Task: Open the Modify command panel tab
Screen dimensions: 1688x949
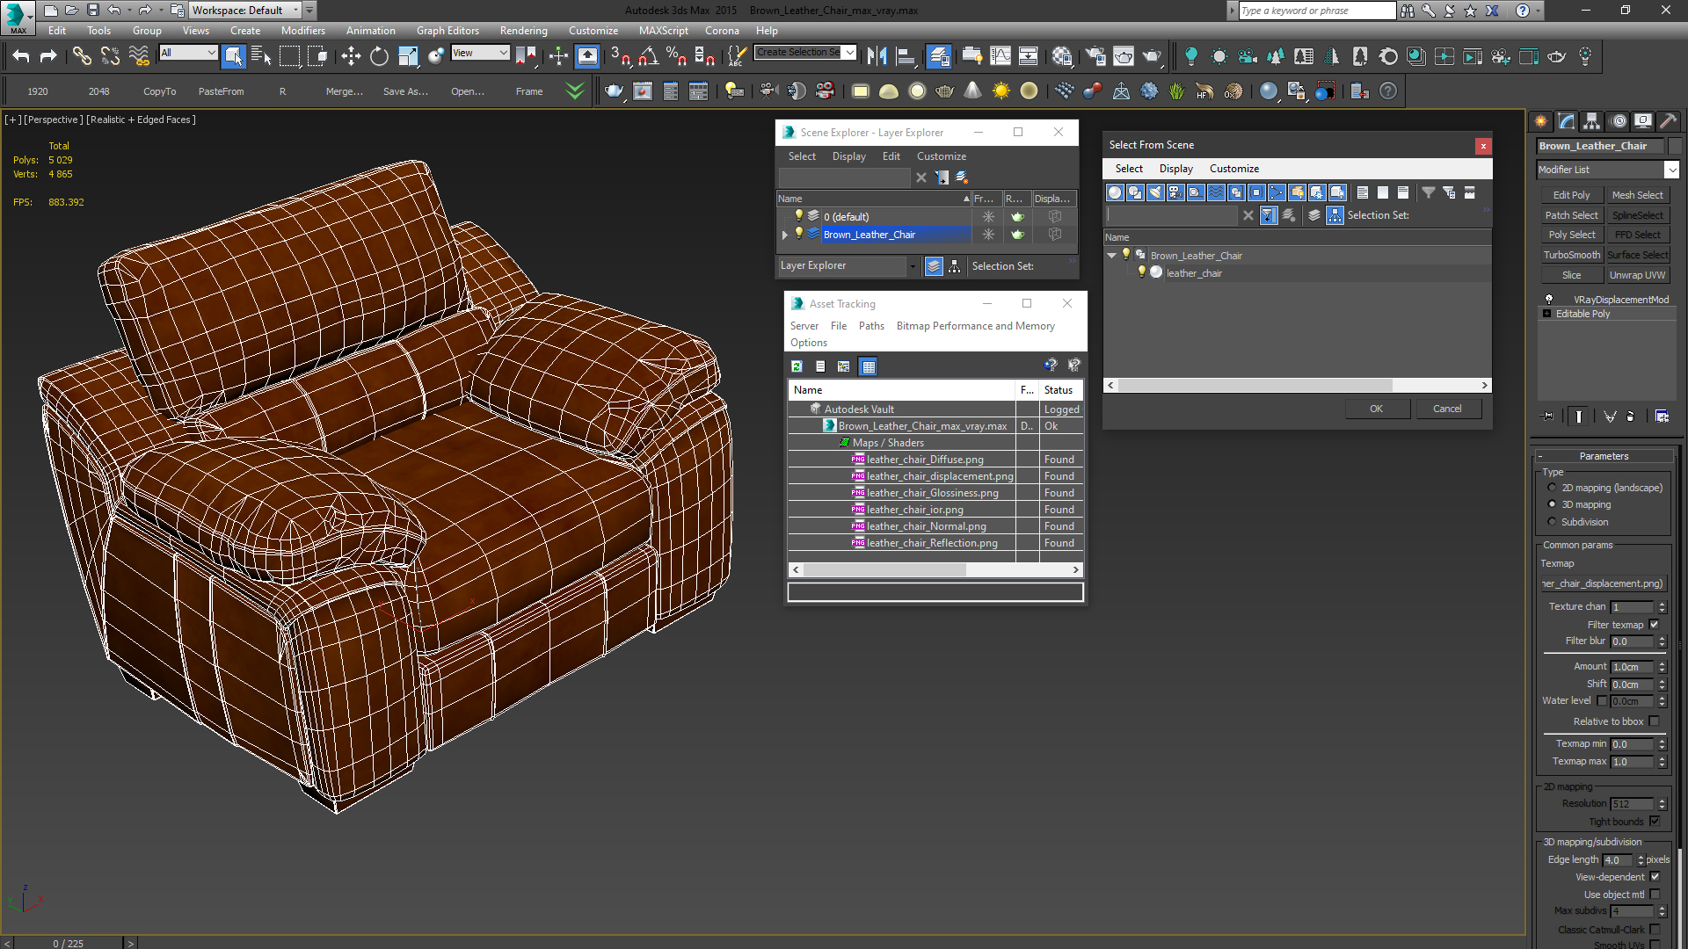Action: tap(1567, 121)
